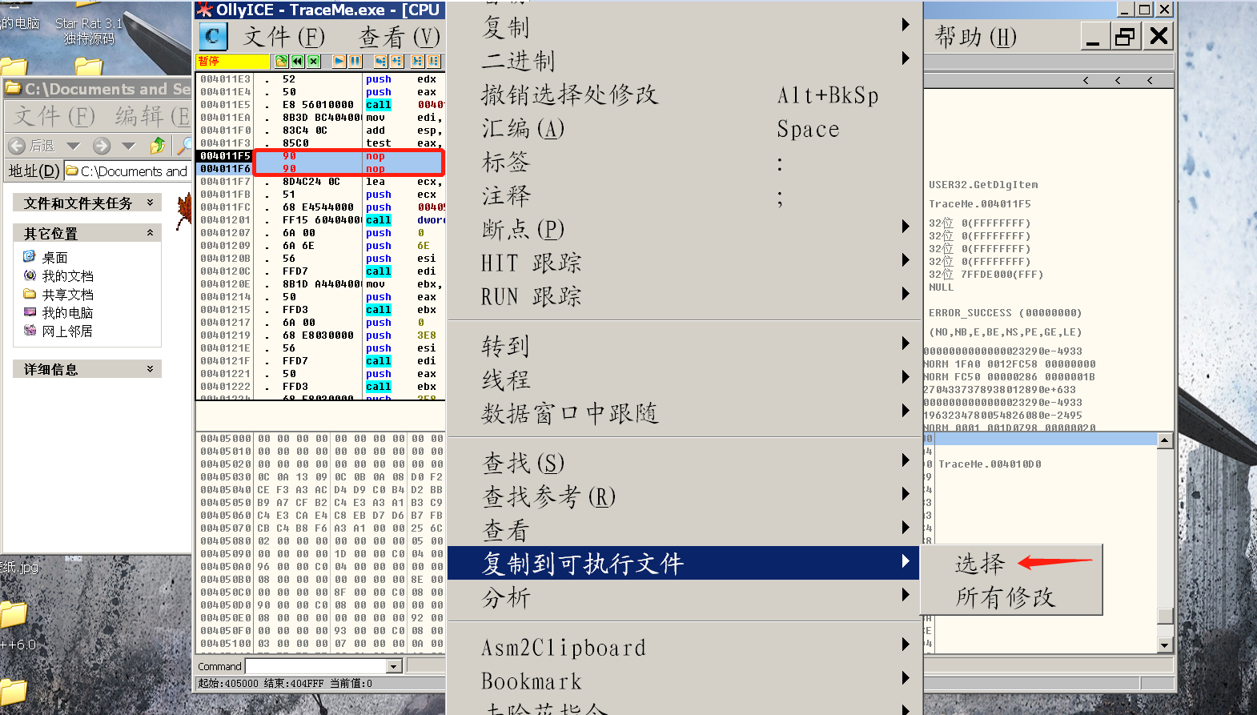Open the 查看 (V) menu in OllyICE

coord(400,37)
